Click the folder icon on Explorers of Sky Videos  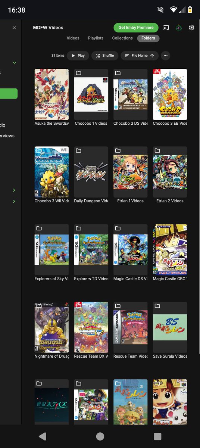(39, 228)
